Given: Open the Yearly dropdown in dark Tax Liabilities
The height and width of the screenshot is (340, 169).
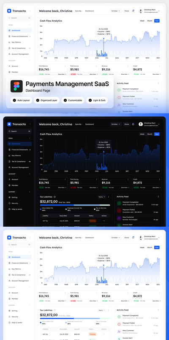Looking at the screenshot, I should [102, 197].
